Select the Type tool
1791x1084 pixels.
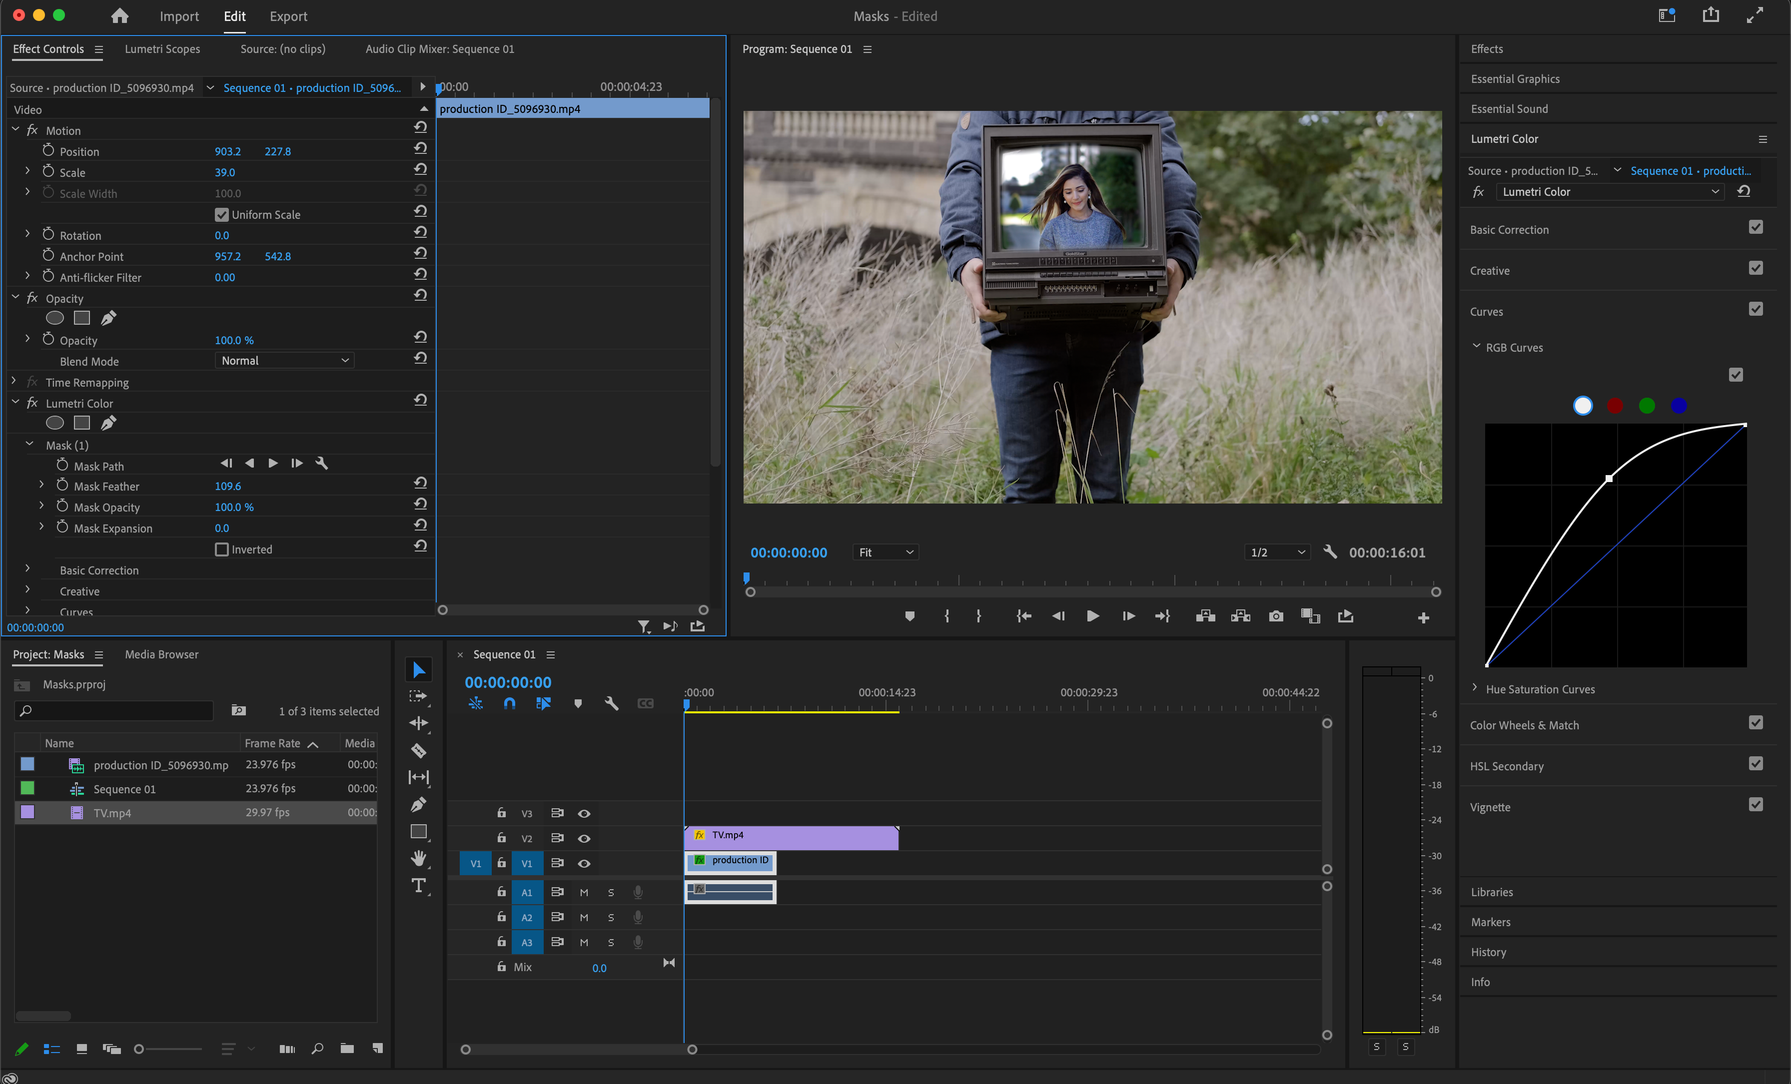[419, 885]
